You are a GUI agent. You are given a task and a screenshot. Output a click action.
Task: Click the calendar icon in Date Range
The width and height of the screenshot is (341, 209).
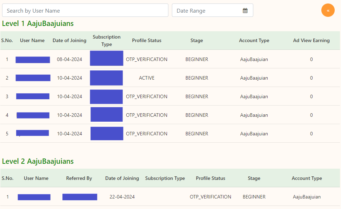[245, 11]
